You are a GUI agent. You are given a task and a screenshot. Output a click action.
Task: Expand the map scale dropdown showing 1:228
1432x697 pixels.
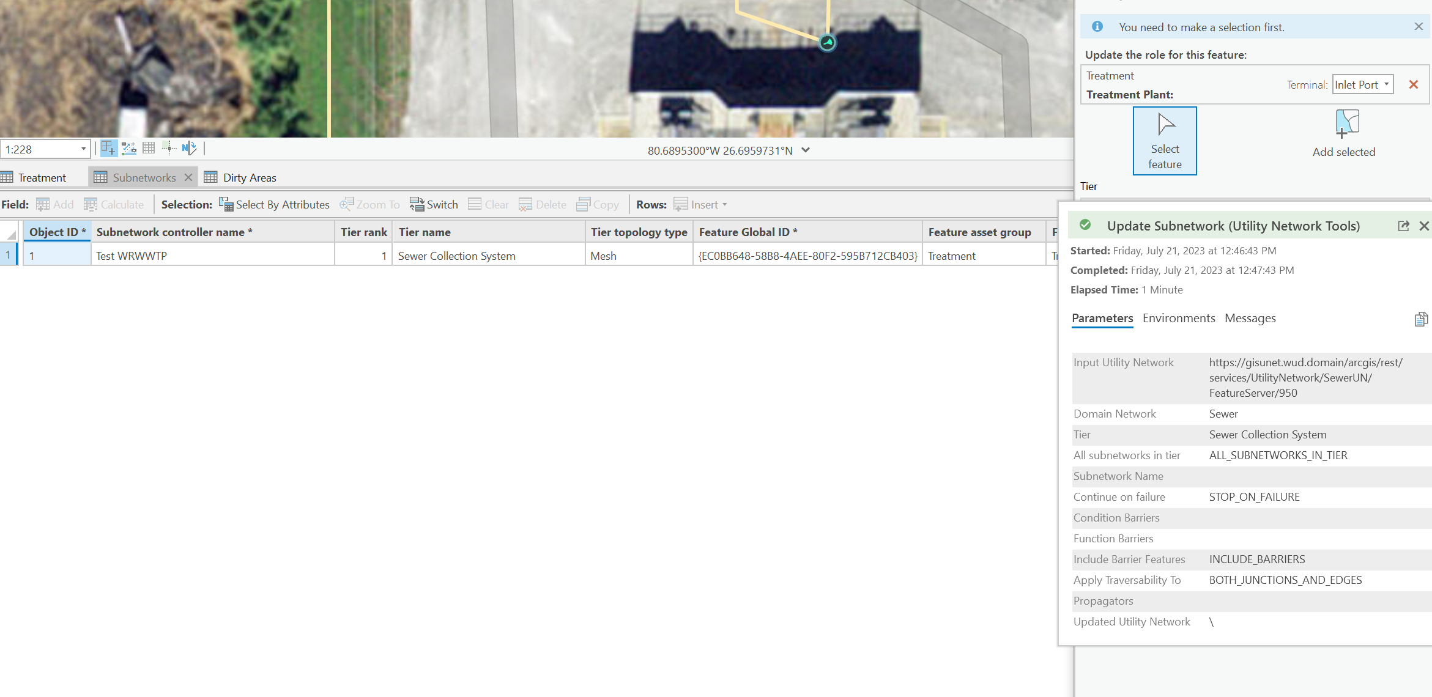coord(83,149)
